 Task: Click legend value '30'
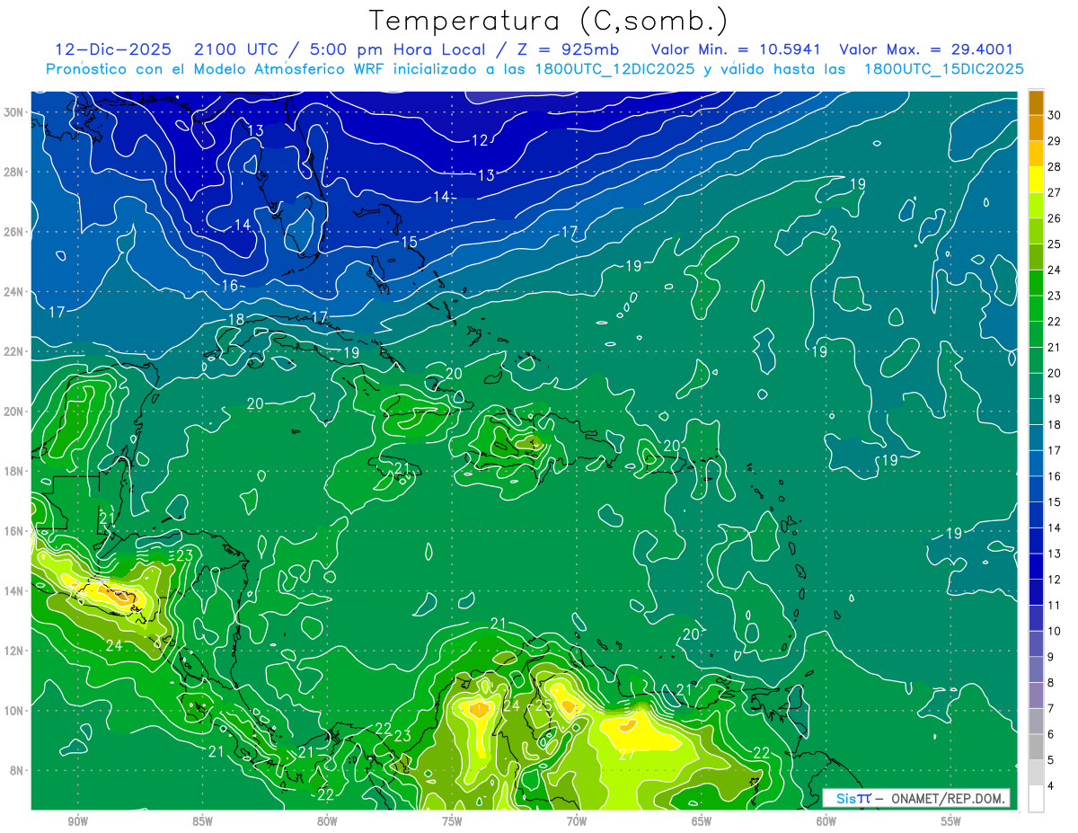tap(1055, 115)
